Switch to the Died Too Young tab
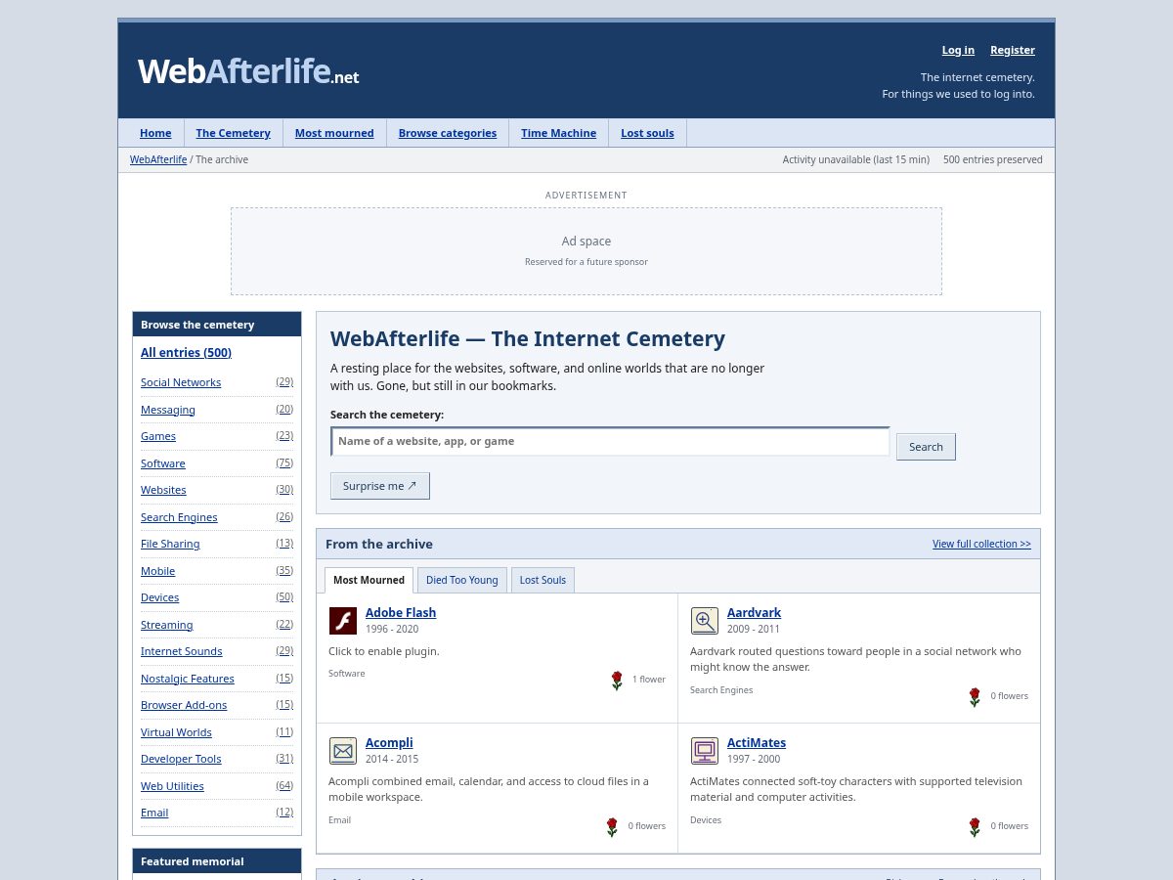Viewport: 1173px width, 880px height. [x=462, y=580]
